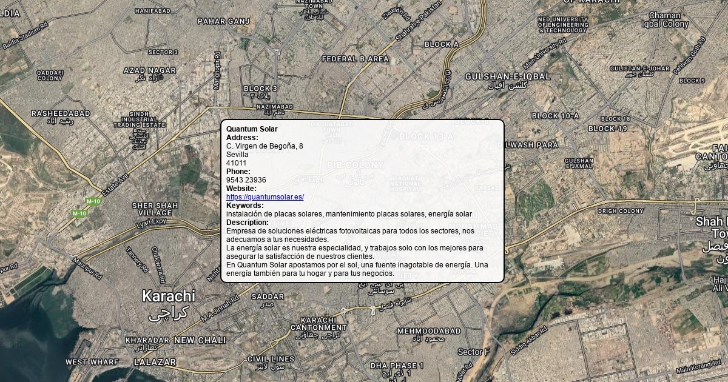Click the lower M-10 highway shield icon
This screenshot has width=728, height=382.
click(x=79, y=213)
